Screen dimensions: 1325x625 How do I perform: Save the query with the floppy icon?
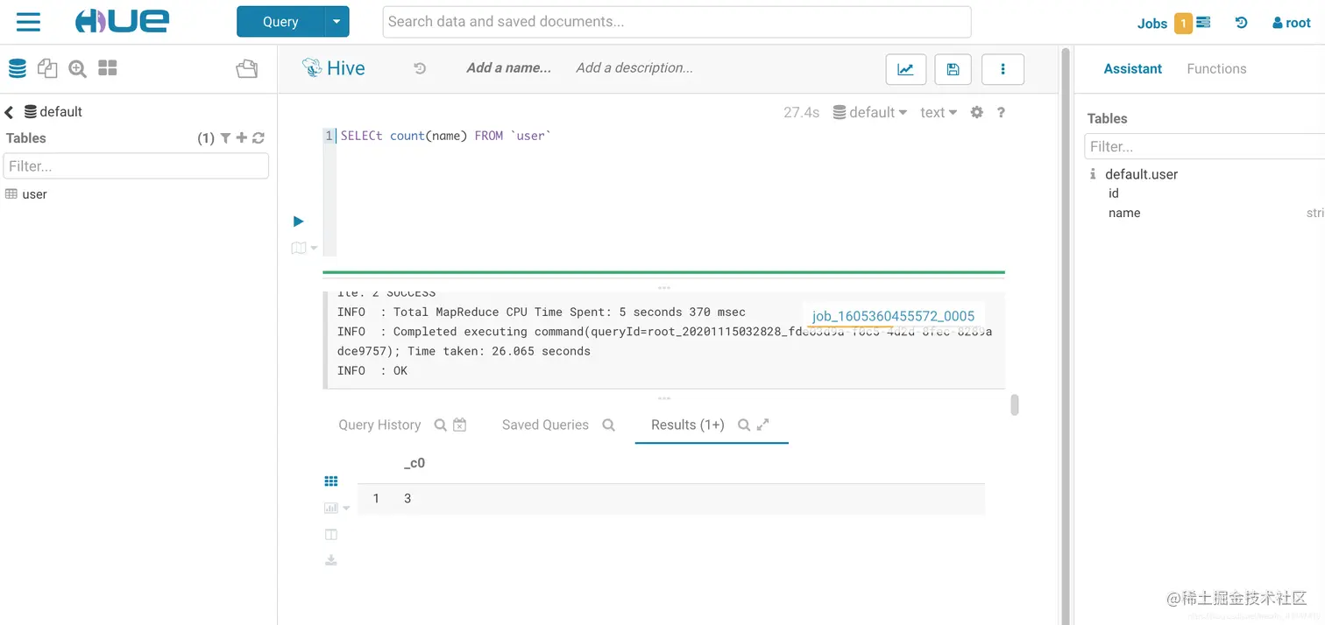(953, 69)
